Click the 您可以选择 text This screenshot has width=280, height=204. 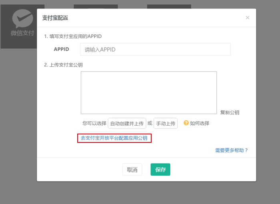click(94, 123)
